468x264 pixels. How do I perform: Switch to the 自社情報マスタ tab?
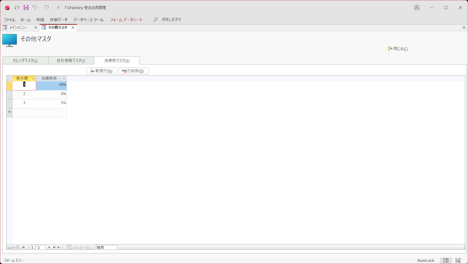tap(71, 60)
